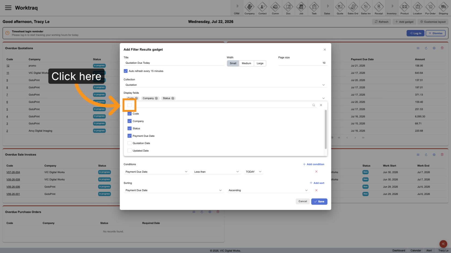Click the Page size input field
Viewport: 451px width, 253px height.
click(303, 63)
